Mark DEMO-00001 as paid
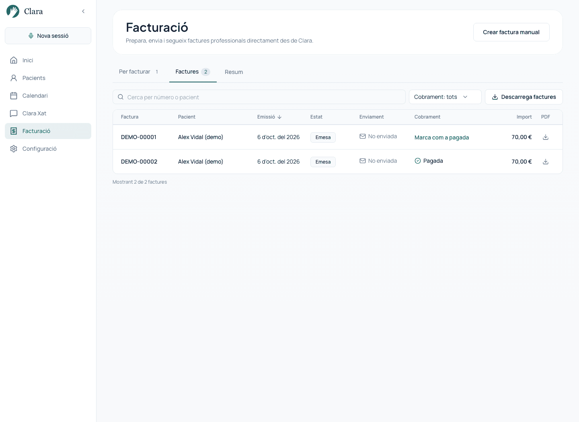 (441, 137)
